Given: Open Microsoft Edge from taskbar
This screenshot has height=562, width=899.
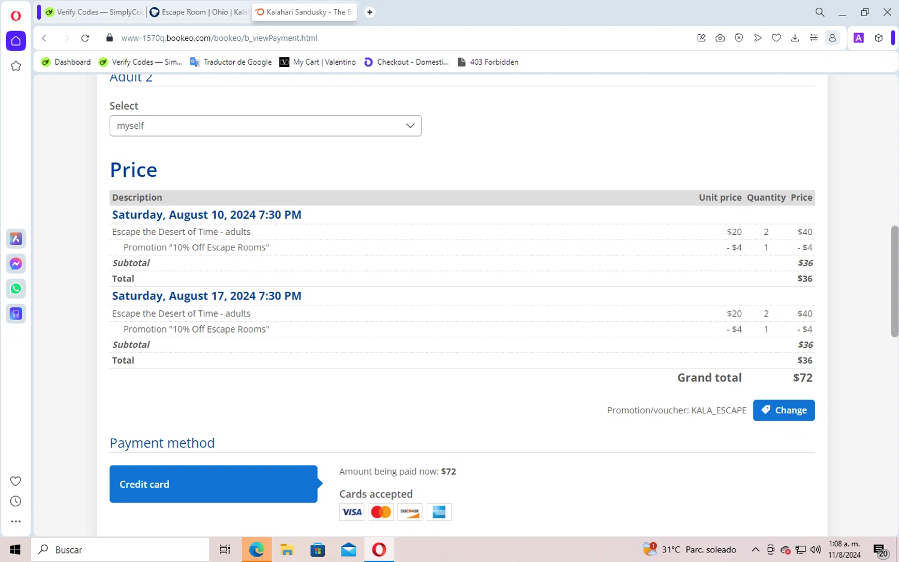Looking at the screenshot, I should click(257, 549).
